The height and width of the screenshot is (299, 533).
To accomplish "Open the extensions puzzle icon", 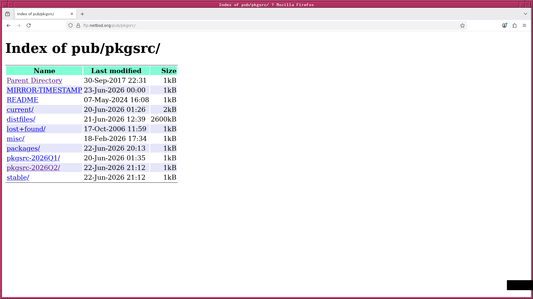I will coord(514,25).
